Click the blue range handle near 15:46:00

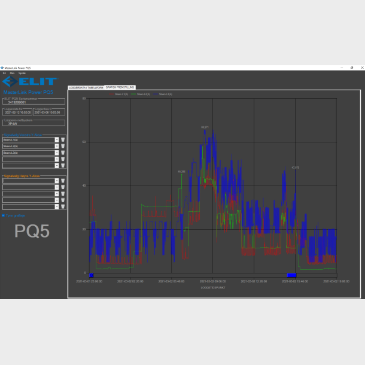(291, 275)
